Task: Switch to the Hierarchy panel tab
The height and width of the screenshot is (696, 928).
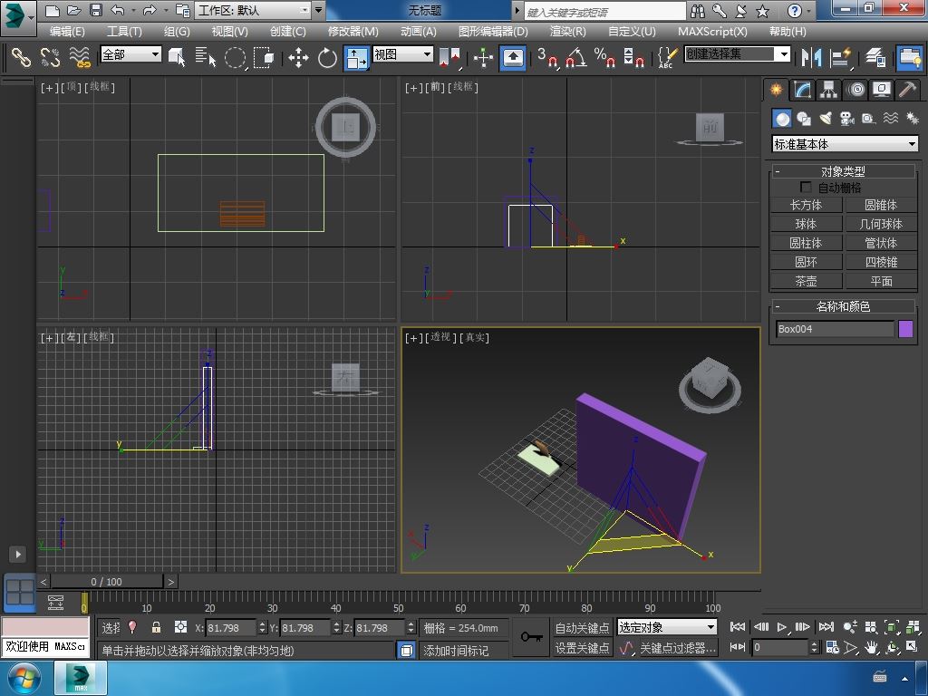Action: click(x=828, y=90)
